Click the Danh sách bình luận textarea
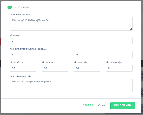Image resolution: width=143 pixels, height=115 pixels. (71, 85)
